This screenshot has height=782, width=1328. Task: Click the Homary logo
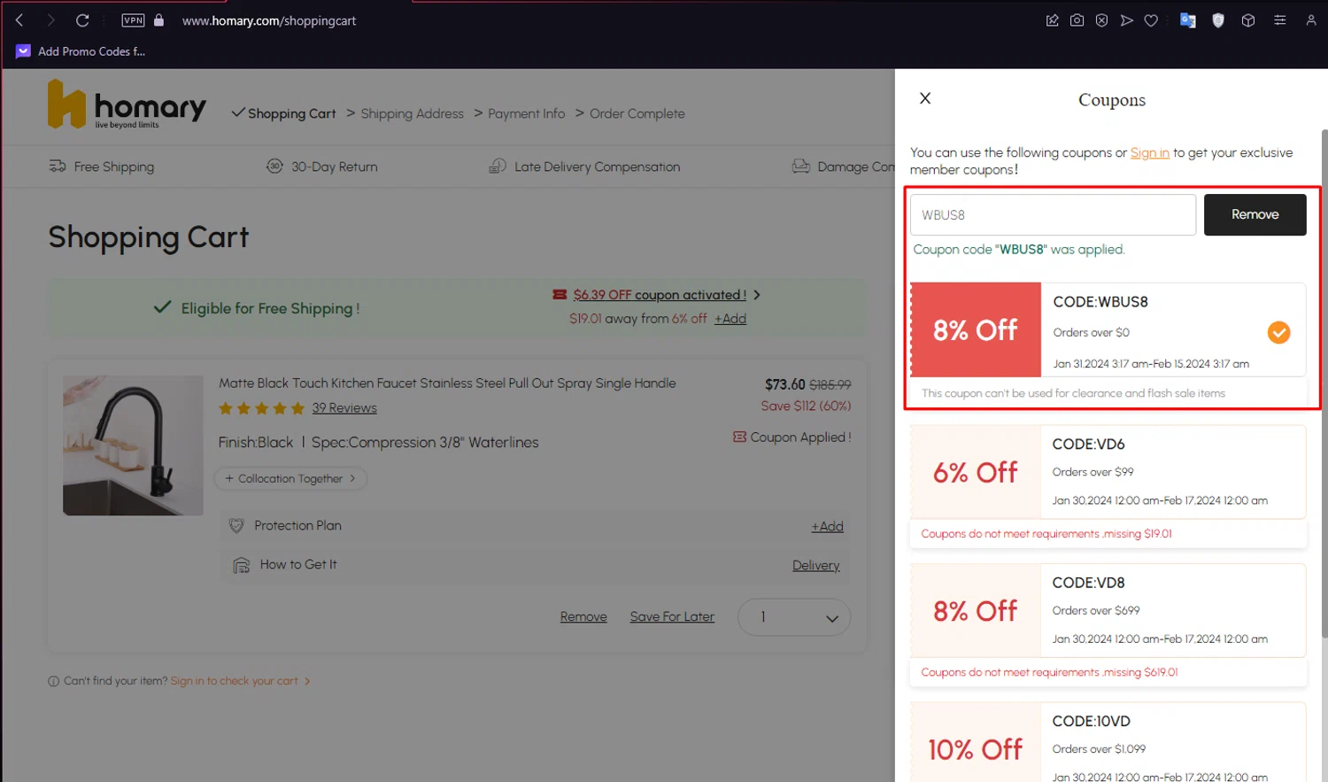click(127, 105)
